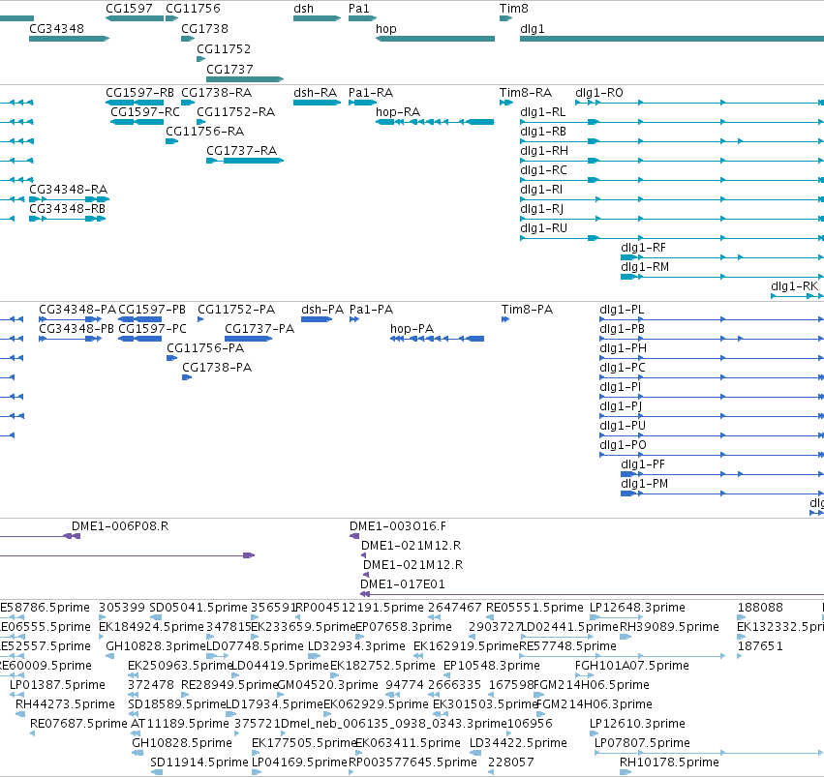Open the EST feature numbered 188088
Image resolution: width=824 pixels, height=777 pixels.
(760, 608)
